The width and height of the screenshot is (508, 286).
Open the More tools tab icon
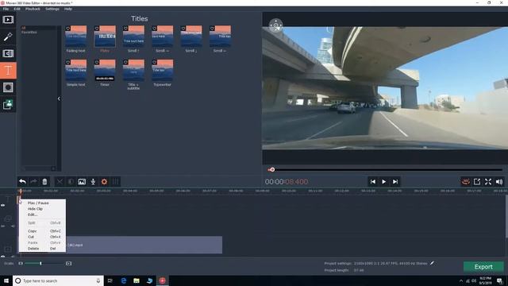click(8, 104)
